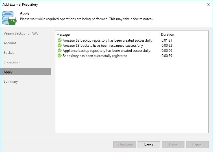Viewport: 213px width, 152px height.
Task: Click the Duration column header
Action: pos(181,35)
